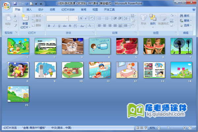This screenshot has width=198, height=132.
Task: Select slide 7 electric fan thumbnail
Action: tap(181, 46)
